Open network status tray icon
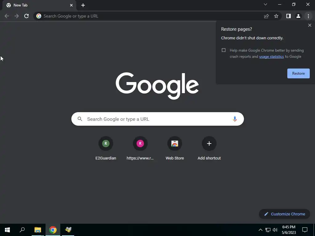315x236 pixels. click(268, 230)
